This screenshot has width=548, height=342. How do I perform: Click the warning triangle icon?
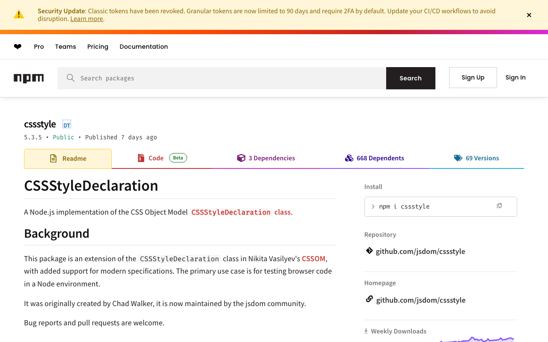pos(19,15)
